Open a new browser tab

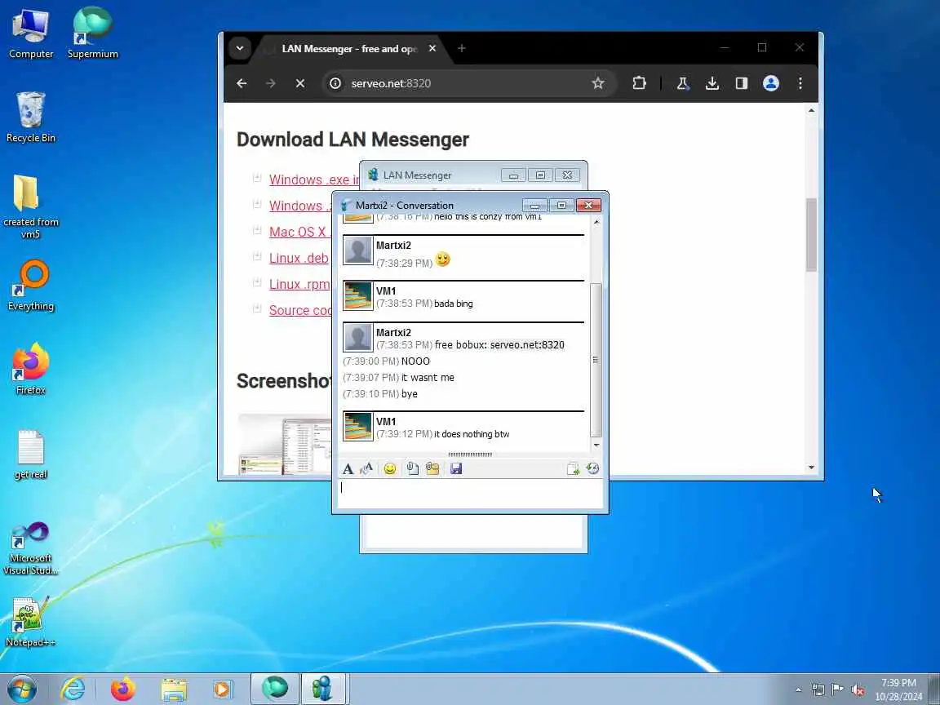(461, 49)
